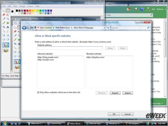Click the Allow button next to Website address

point(110,48)
